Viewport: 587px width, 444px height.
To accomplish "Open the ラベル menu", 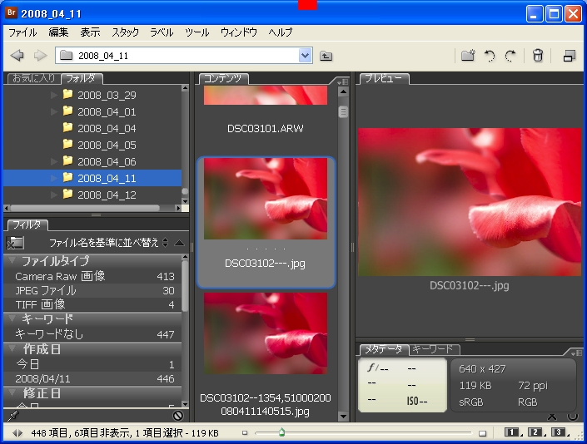I will tap(162, 32).
